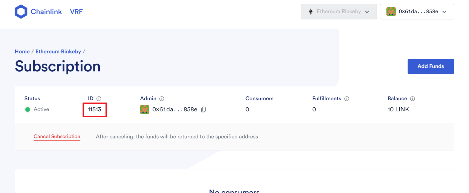The width and height of the screenshot is (469, 193).
Task: Click the VRF header label
Action: pos(76,12)
